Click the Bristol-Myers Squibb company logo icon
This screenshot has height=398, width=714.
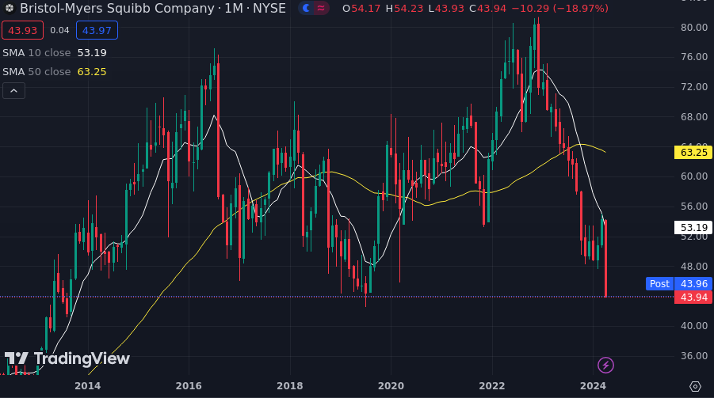9,8
